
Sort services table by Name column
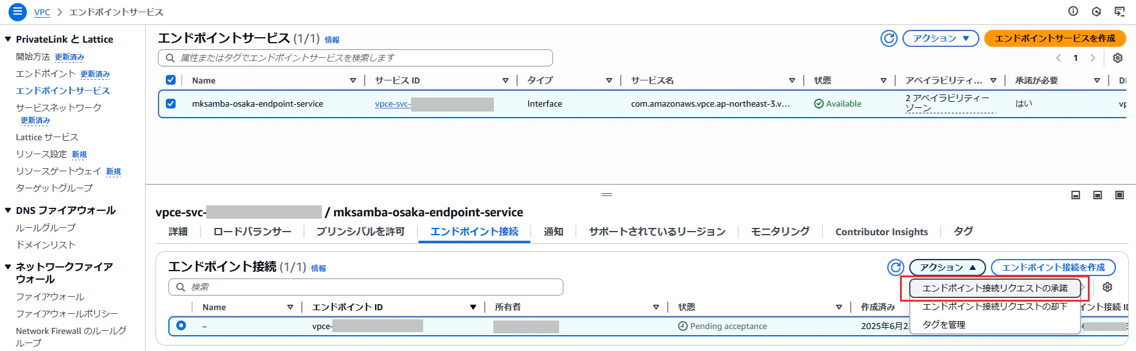point(353,80)
